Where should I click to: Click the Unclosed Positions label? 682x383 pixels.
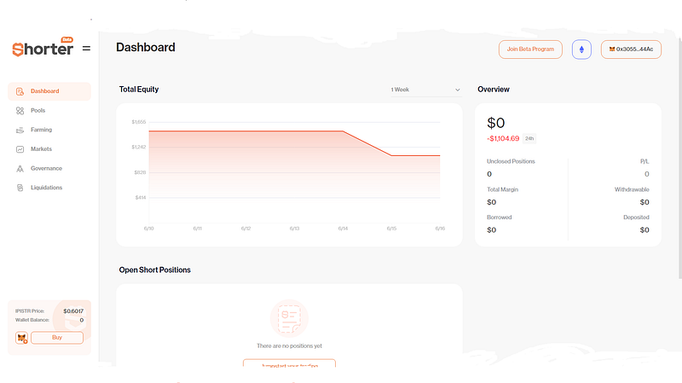[x=511, y=161]
